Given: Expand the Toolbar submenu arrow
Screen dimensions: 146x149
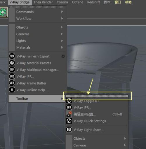Looking at the screenshot, I should [62, 99].
